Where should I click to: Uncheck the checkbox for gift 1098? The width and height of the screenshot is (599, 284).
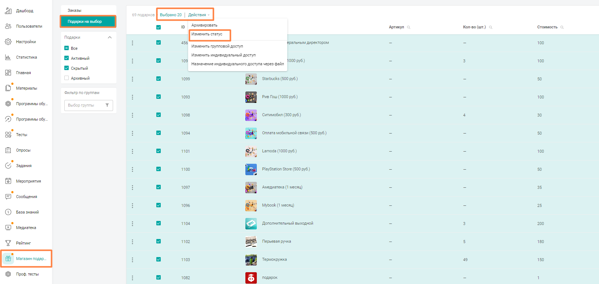159,115
